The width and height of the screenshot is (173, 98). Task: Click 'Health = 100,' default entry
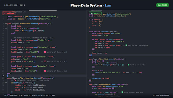[x=97, y=22]
